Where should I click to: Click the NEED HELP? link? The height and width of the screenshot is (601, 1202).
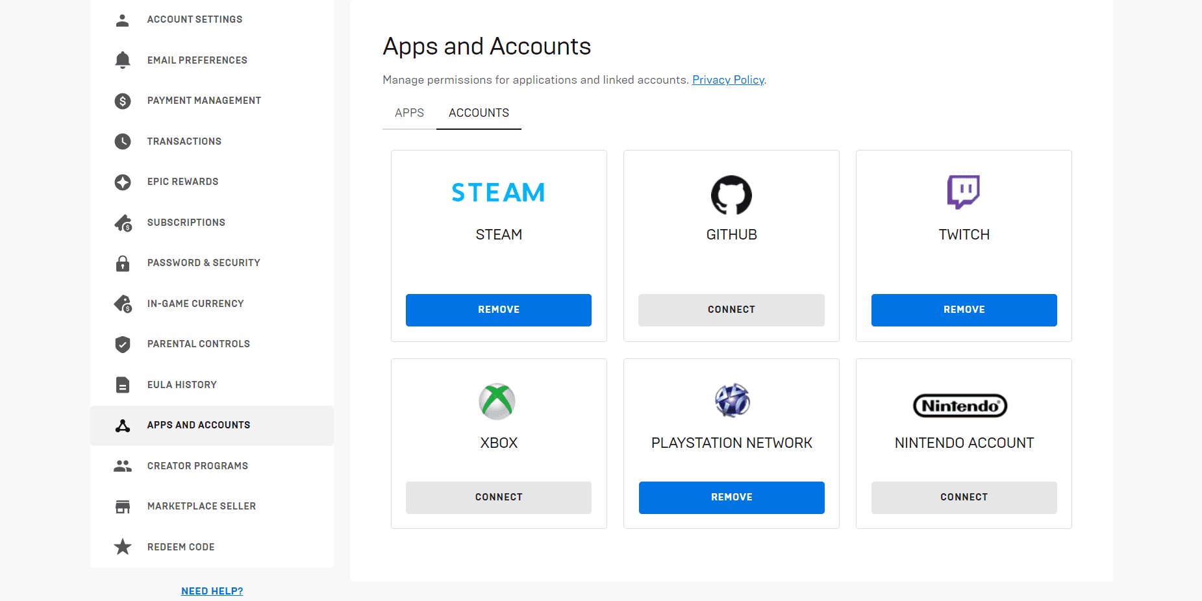212,591
